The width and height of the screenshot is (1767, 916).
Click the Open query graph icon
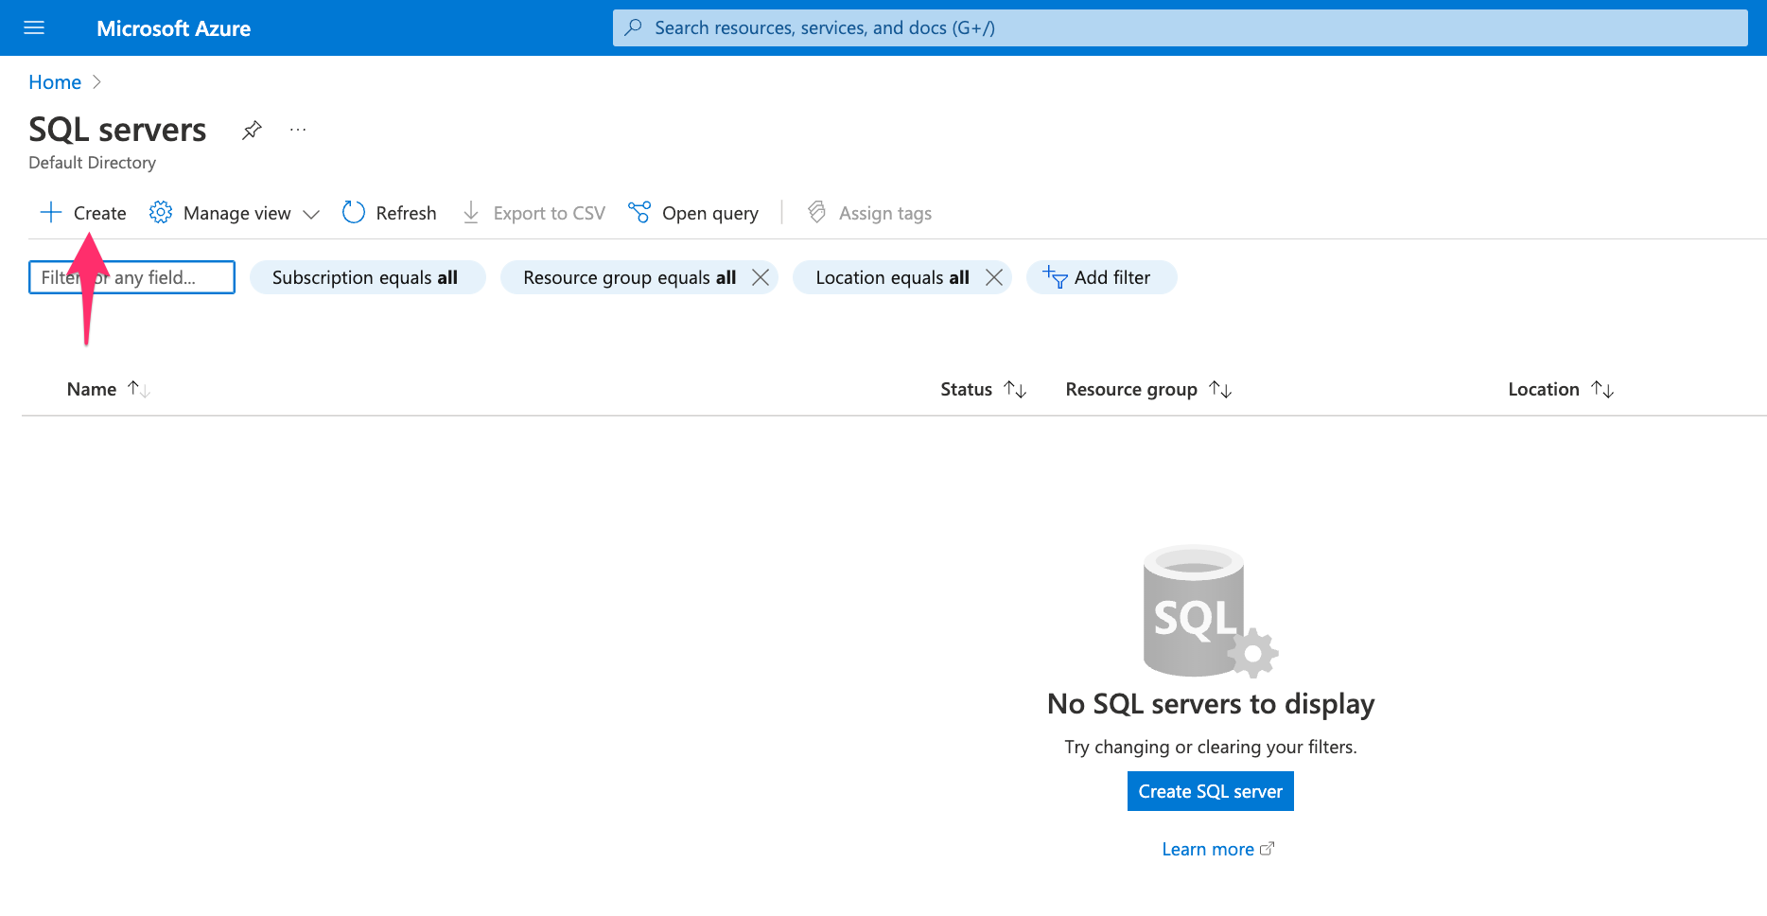tap(639, 212)
